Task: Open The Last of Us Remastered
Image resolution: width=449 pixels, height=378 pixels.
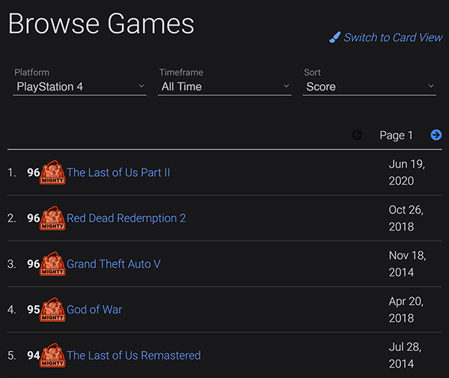Action: click(x=133, y=356)
